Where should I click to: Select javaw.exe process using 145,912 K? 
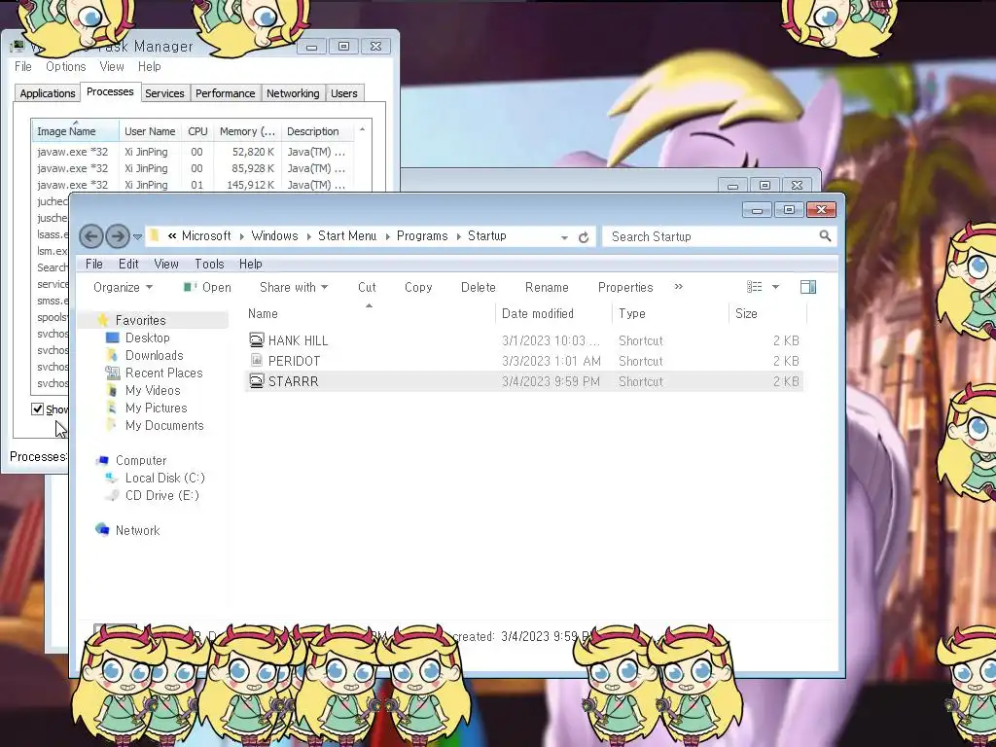coord(192,185)
